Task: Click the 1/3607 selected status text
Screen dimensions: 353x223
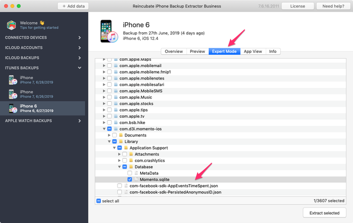Action: [329, 201]
